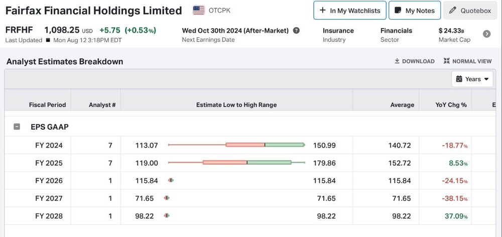Click the Analyst # column header

[102, 105]
